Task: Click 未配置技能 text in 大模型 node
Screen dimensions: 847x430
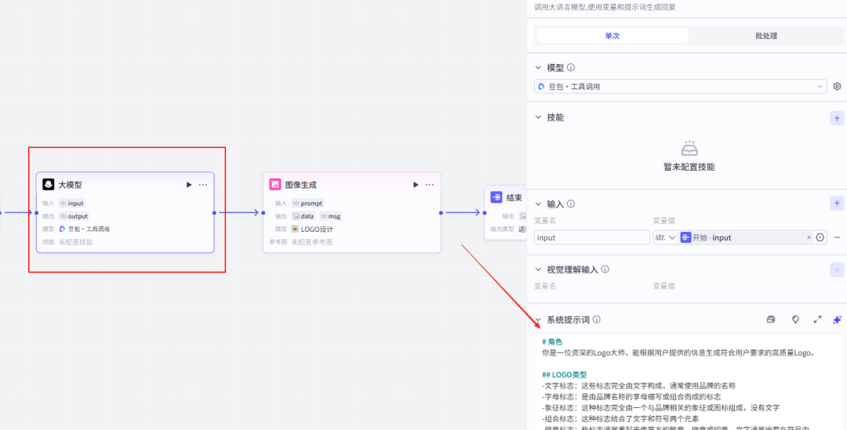Action: [75, 242]
